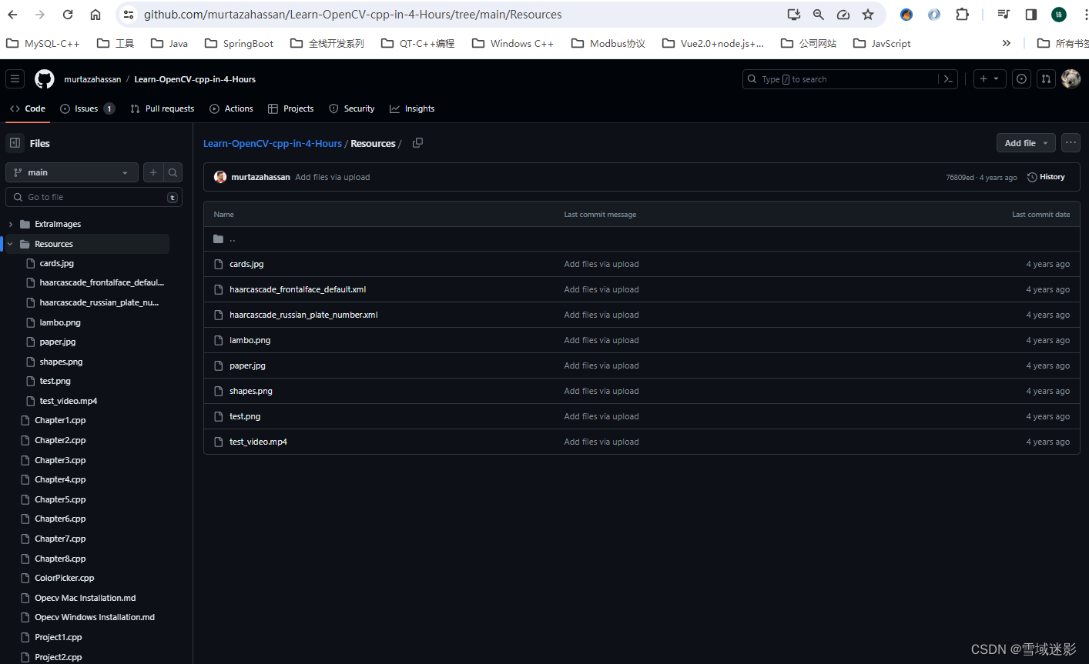Reload the browser page
This screenshot has height=664, width=1089.
tap(68, 15)
